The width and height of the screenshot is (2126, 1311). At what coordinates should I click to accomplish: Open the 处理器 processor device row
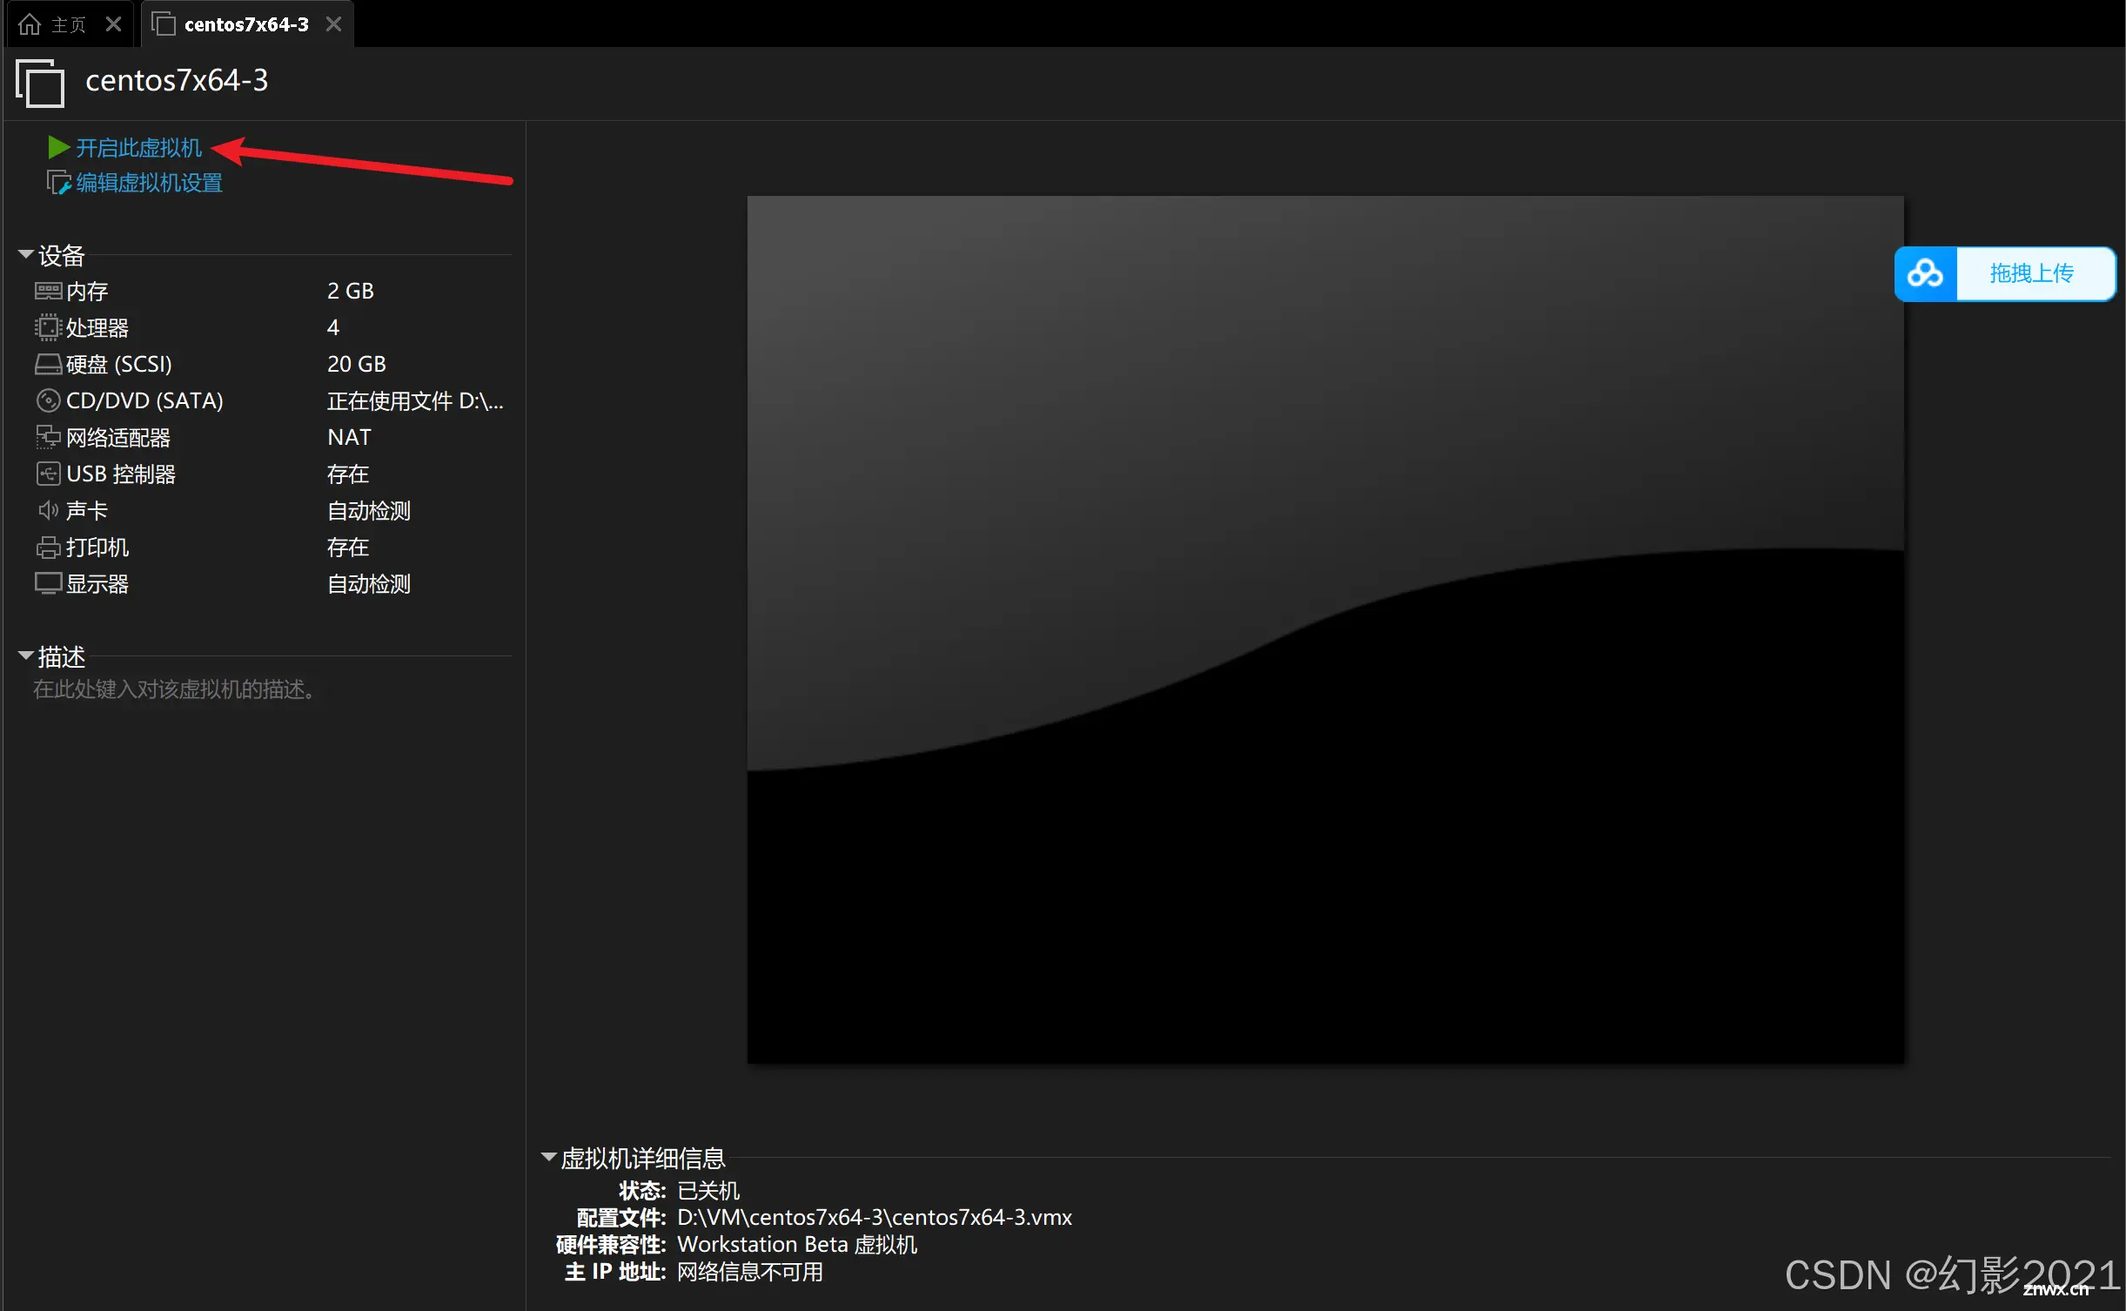coord(272,327)
